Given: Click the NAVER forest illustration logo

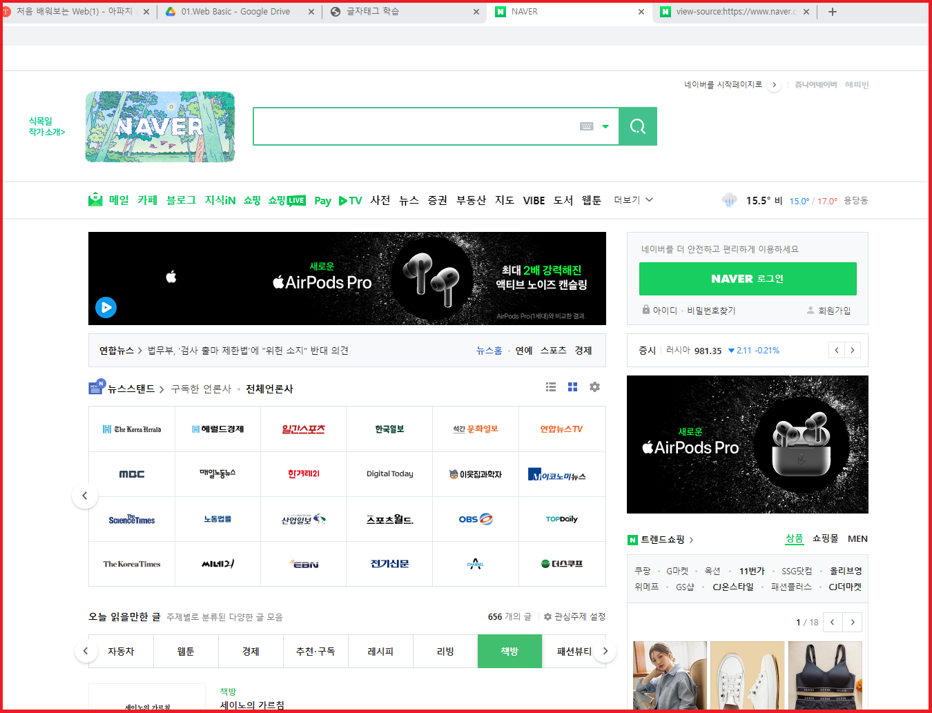Looking at the screenshot, I should coord(160,127).
